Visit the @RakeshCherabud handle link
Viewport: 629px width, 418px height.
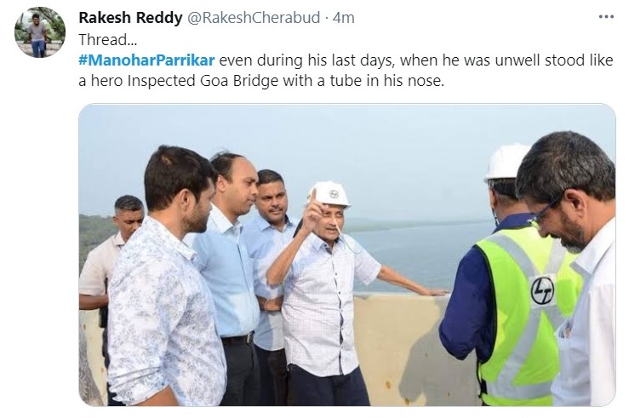coord(254,18)
